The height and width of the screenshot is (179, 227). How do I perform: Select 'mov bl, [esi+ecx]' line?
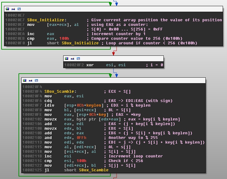(x=70, y=110)
